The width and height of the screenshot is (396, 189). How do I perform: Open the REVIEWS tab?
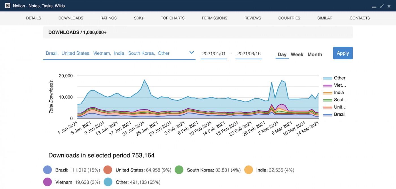253,18
